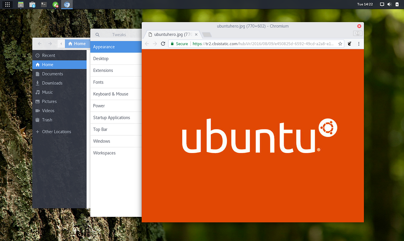The width and height of the screenshot is (404, 241).
Task: Click the volume icon in the system tray
Action: (x=390, y=4)
